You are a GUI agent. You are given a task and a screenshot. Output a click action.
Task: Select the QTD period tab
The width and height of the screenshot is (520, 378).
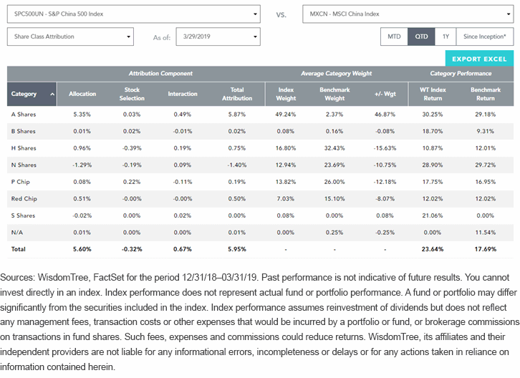[x=421, y=37]
